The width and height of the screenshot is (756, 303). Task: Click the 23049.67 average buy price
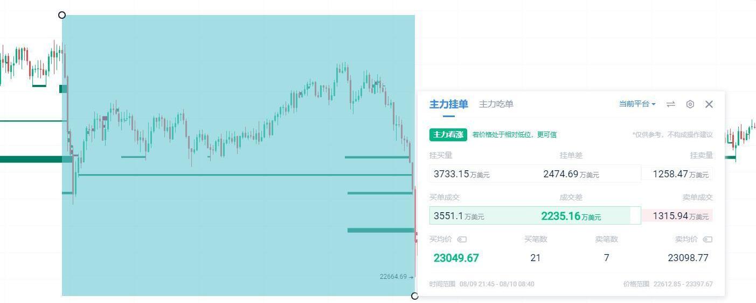456,258
